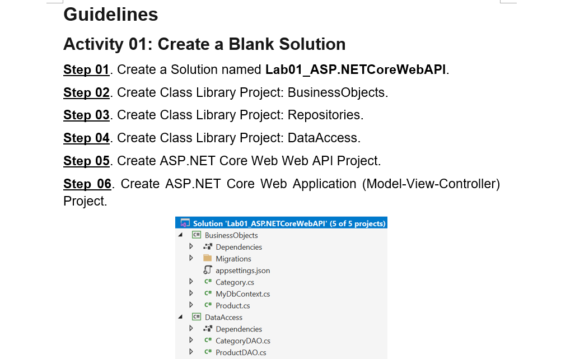Click the C# icon beside ProductDAO.cs
Image resolution: width=561 pixels, height=359 pixels.
tap(208, 352)
